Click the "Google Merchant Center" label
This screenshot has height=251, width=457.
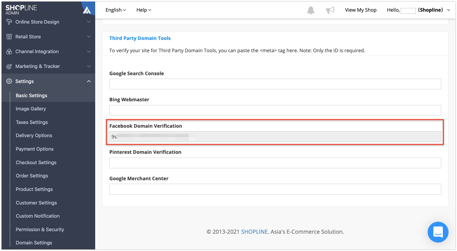(x=139, y=178)
